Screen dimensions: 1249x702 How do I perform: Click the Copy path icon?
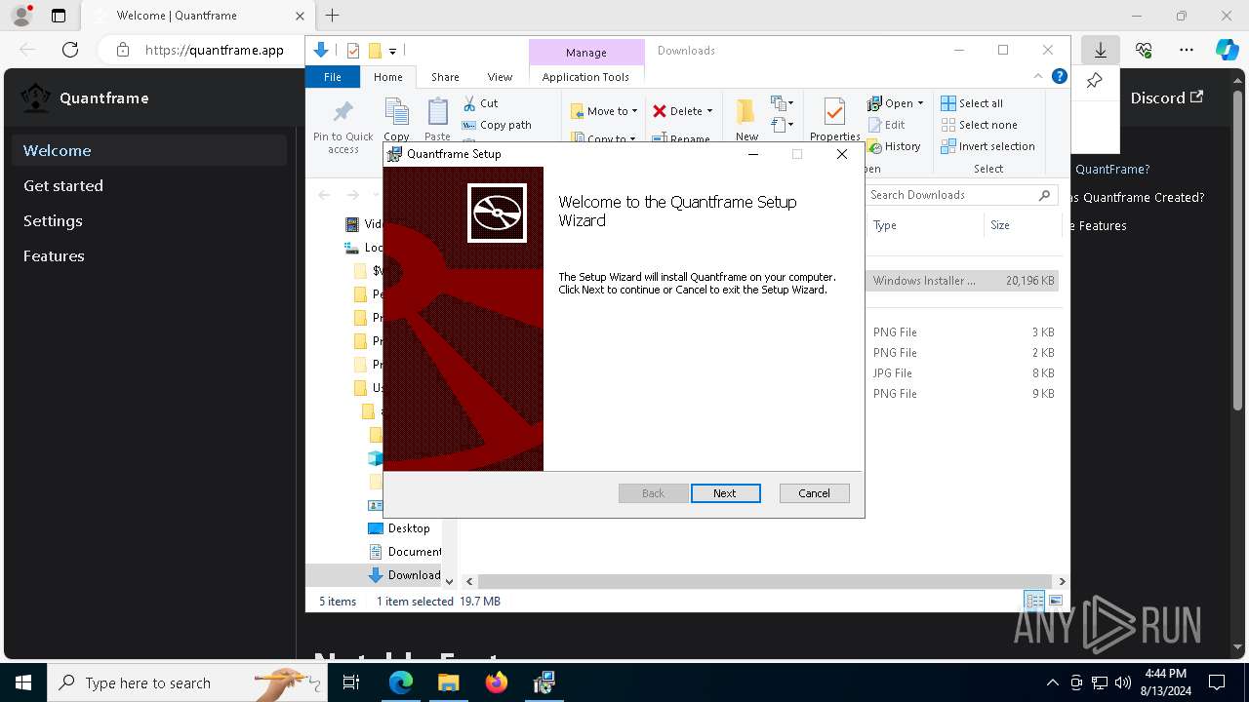(469, 125)
